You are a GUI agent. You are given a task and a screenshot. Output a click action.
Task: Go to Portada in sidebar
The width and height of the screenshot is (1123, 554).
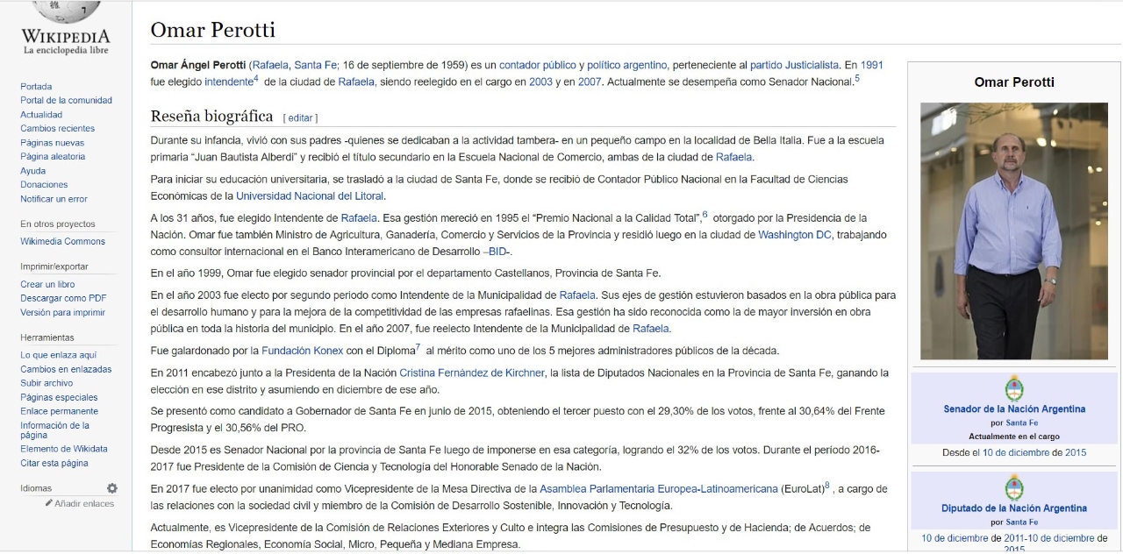pos(36,87)
